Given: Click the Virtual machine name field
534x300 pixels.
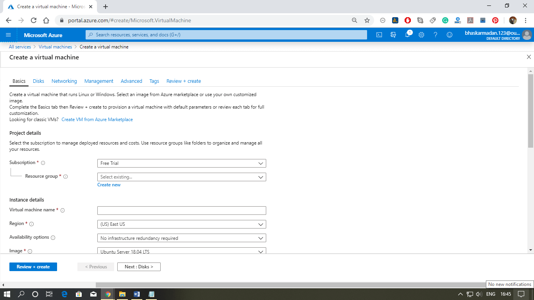Looking at the screenshot, I should coord(181,210).
